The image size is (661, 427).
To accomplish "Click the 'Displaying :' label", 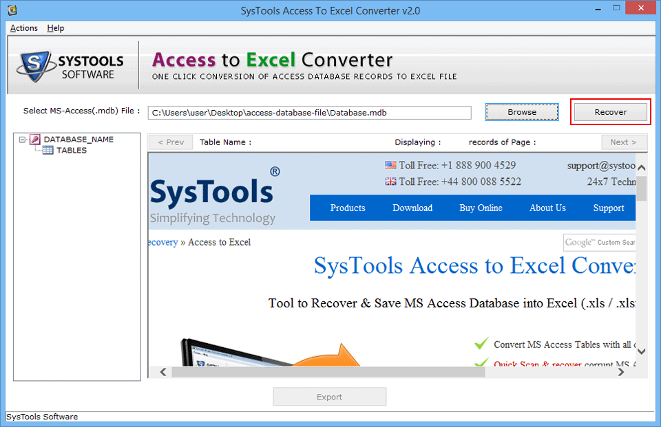I will click(418, 142).
